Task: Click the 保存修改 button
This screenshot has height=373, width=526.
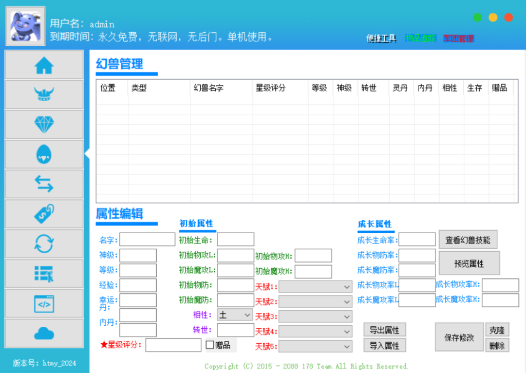Action: click(459, 338)
